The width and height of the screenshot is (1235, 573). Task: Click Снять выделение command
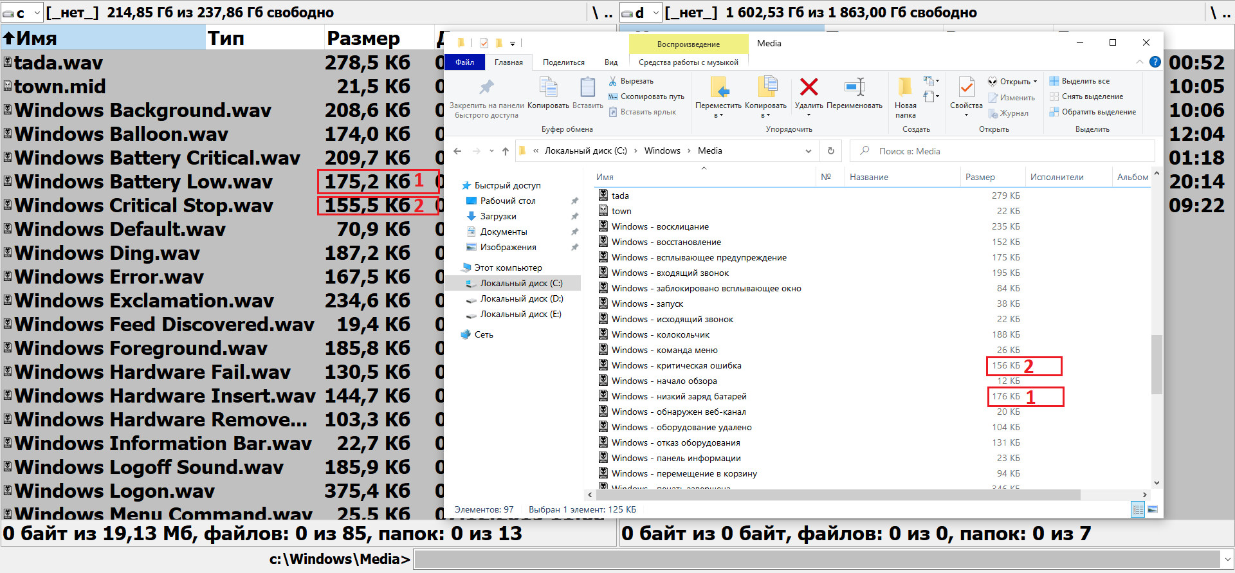(x=1086, y=96)
